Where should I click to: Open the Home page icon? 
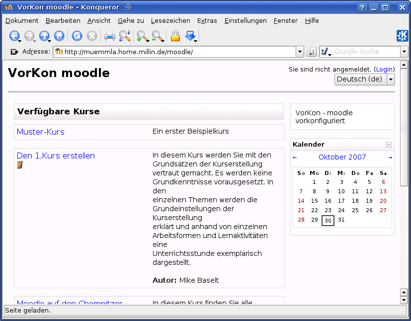(x=59, y=36)
